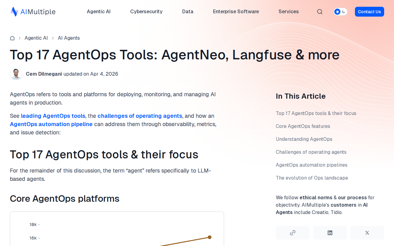The width and height of the screenshot is (394, 246).
Task: Click the 'Core AgentOps platforms' heading
Action: pyautogui.click(x=65, y=199)
